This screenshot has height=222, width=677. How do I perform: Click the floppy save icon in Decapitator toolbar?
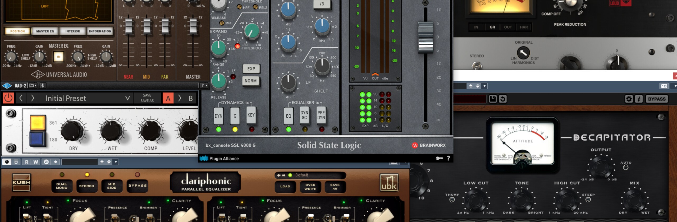coord(493,99)
